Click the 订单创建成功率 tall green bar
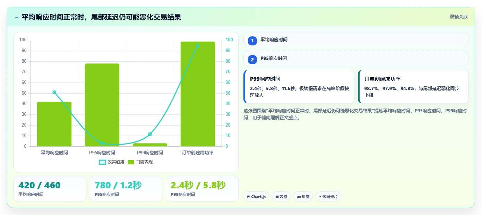This screenshot has width=482, height=215. coord(198,94)
